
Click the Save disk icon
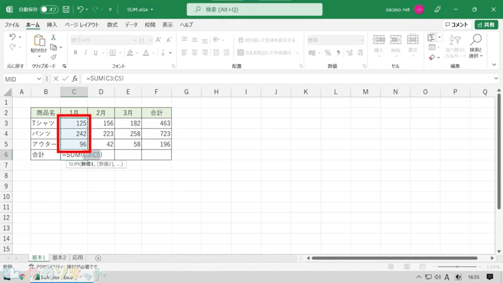(x=66, y=10)
